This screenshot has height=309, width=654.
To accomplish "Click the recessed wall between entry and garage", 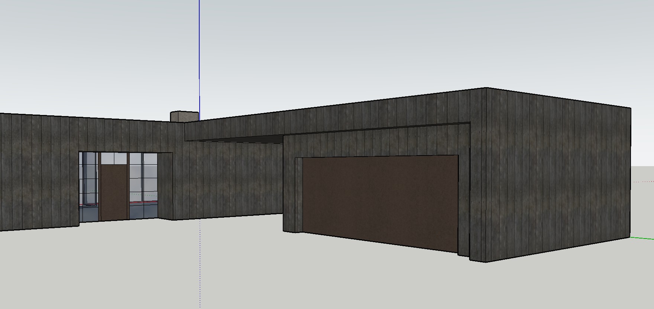I will pos(227,178).
